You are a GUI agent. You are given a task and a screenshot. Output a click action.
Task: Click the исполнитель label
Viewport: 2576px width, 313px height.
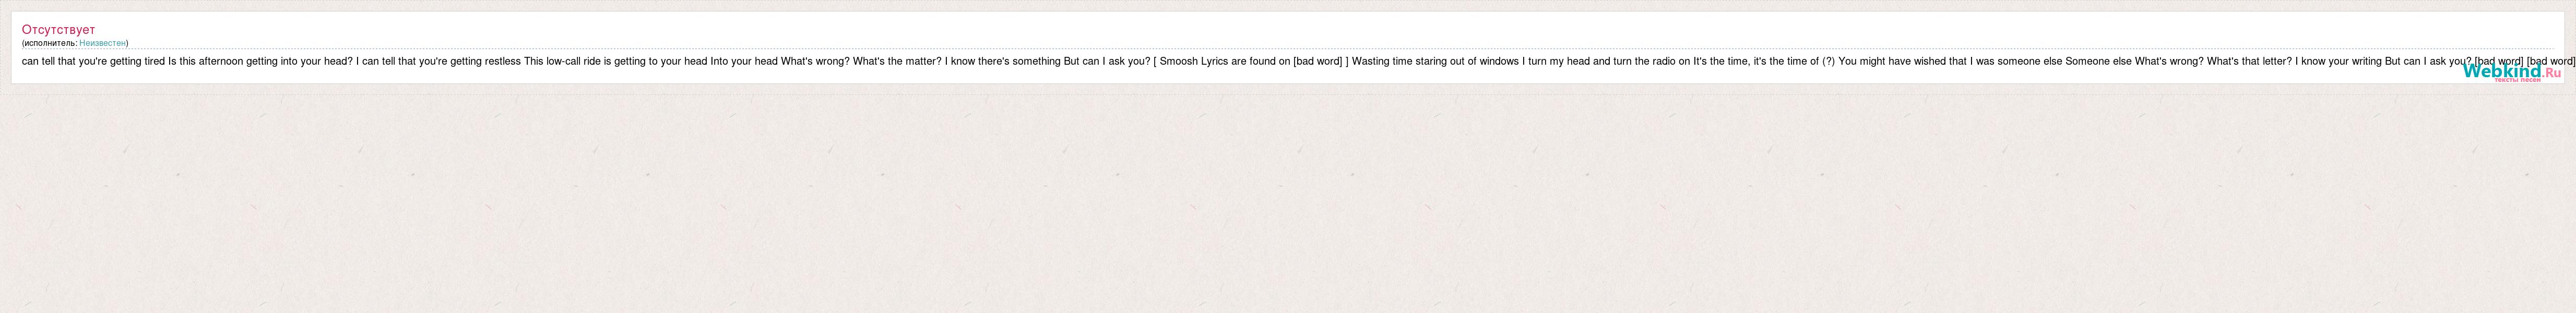48,43
